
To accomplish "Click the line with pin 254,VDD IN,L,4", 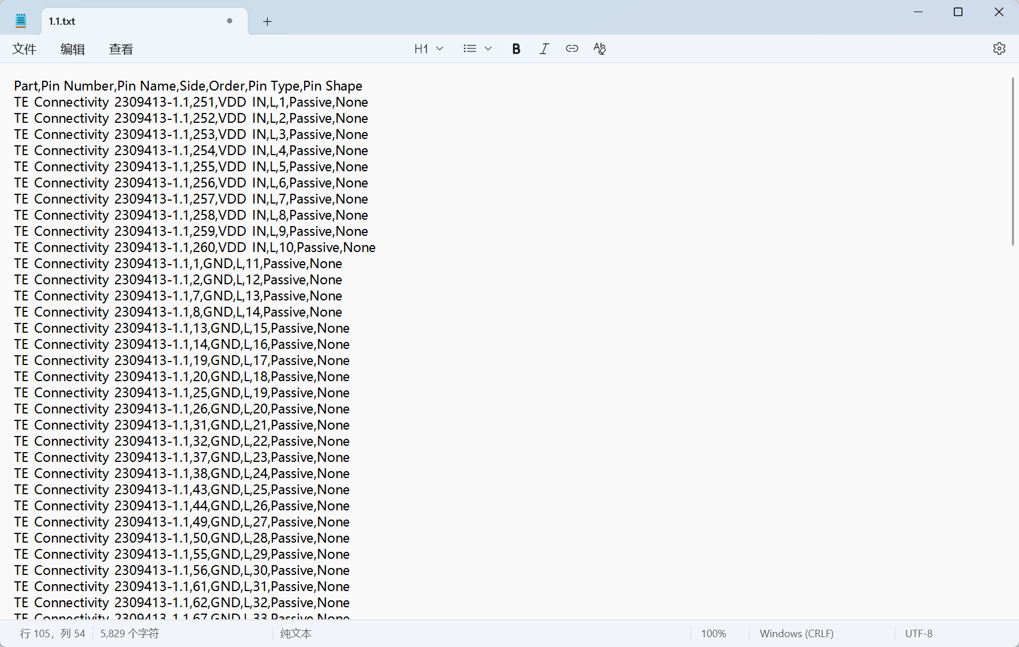I will [x=191, y=151].
